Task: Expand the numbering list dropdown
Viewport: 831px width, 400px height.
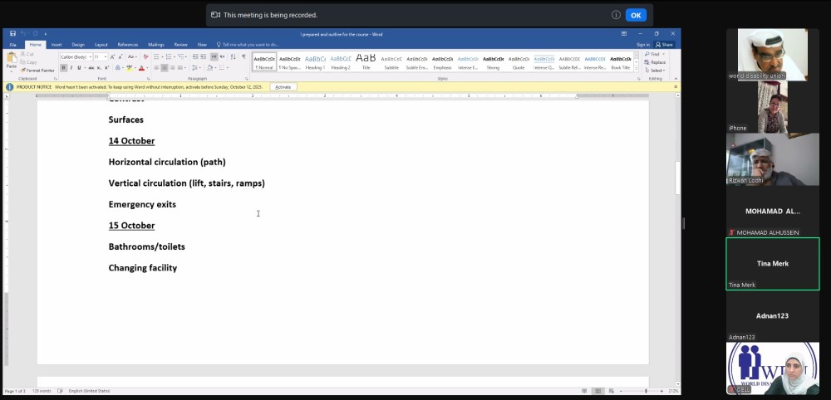Action: pos(174,56)
